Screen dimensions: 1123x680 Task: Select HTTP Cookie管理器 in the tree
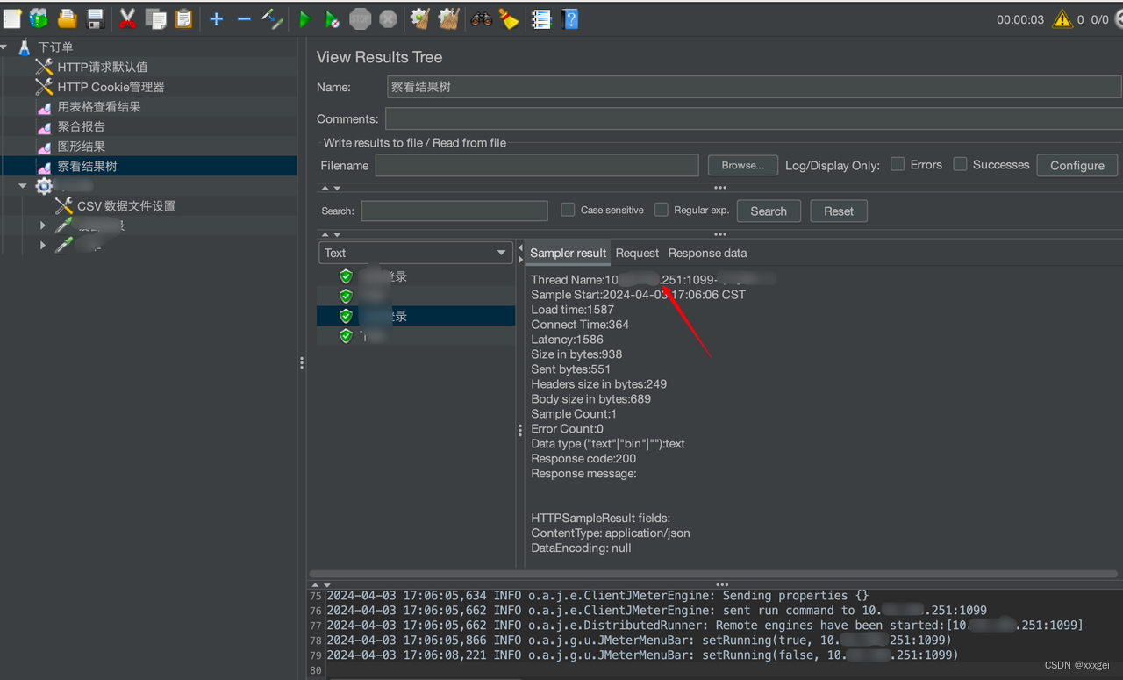coord(111,87)
